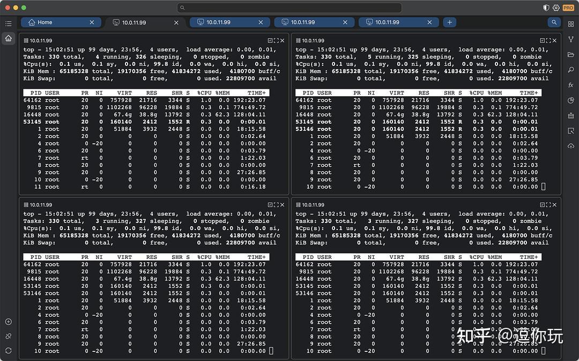The image size is (579, 361).
Task: Click the cloud upload icon
Action: [x=571, y=146]
